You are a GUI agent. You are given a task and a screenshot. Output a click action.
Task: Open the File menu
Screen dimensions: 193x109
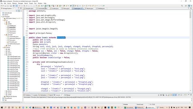(2, 3)
